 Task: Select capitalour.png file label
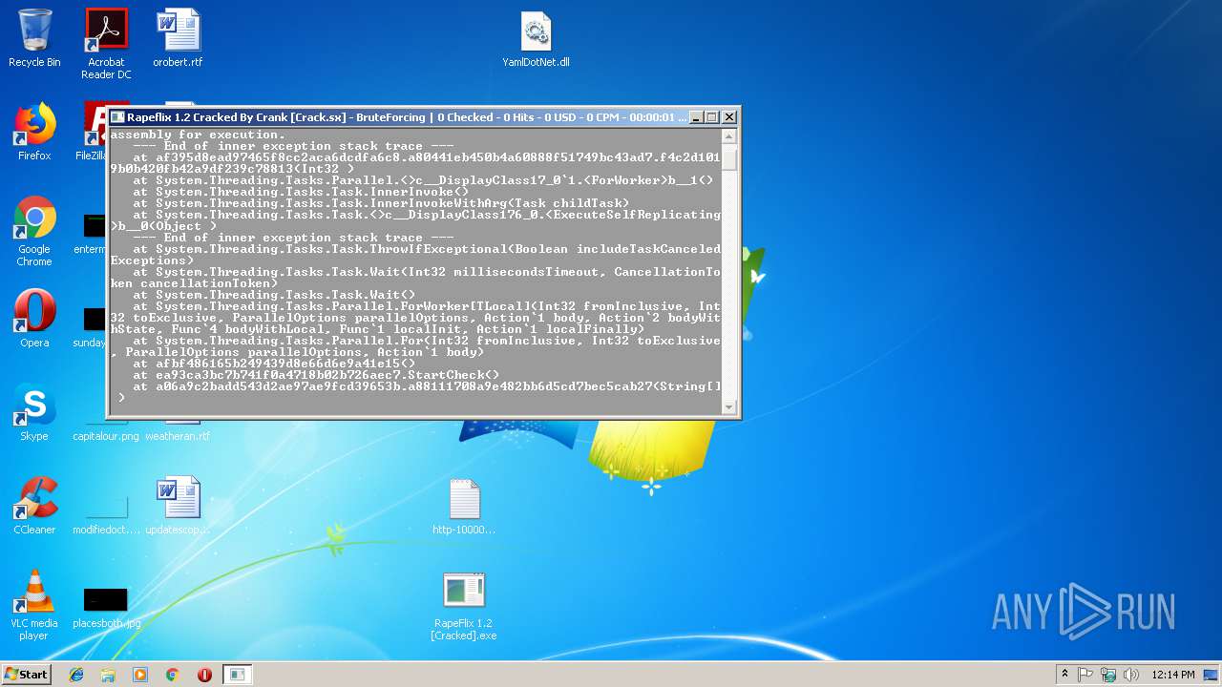click(106, 436)
